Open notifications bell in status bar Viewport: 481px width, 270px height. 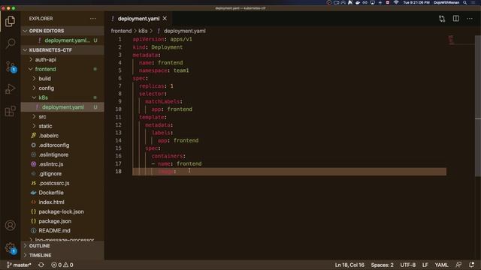tap(472, 265)
